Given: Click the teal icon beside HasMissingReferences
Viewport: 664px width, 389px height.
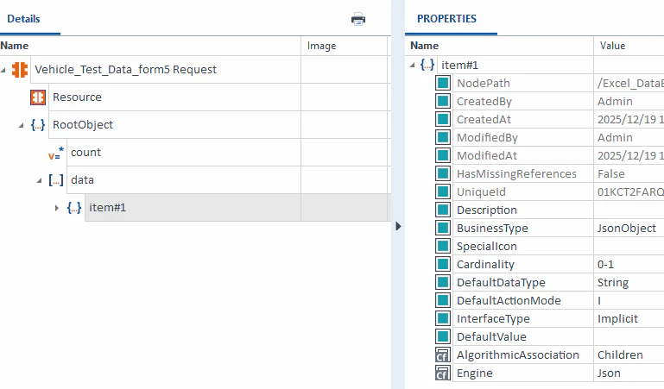Looking at the screenshot, I should coord(443,173).
